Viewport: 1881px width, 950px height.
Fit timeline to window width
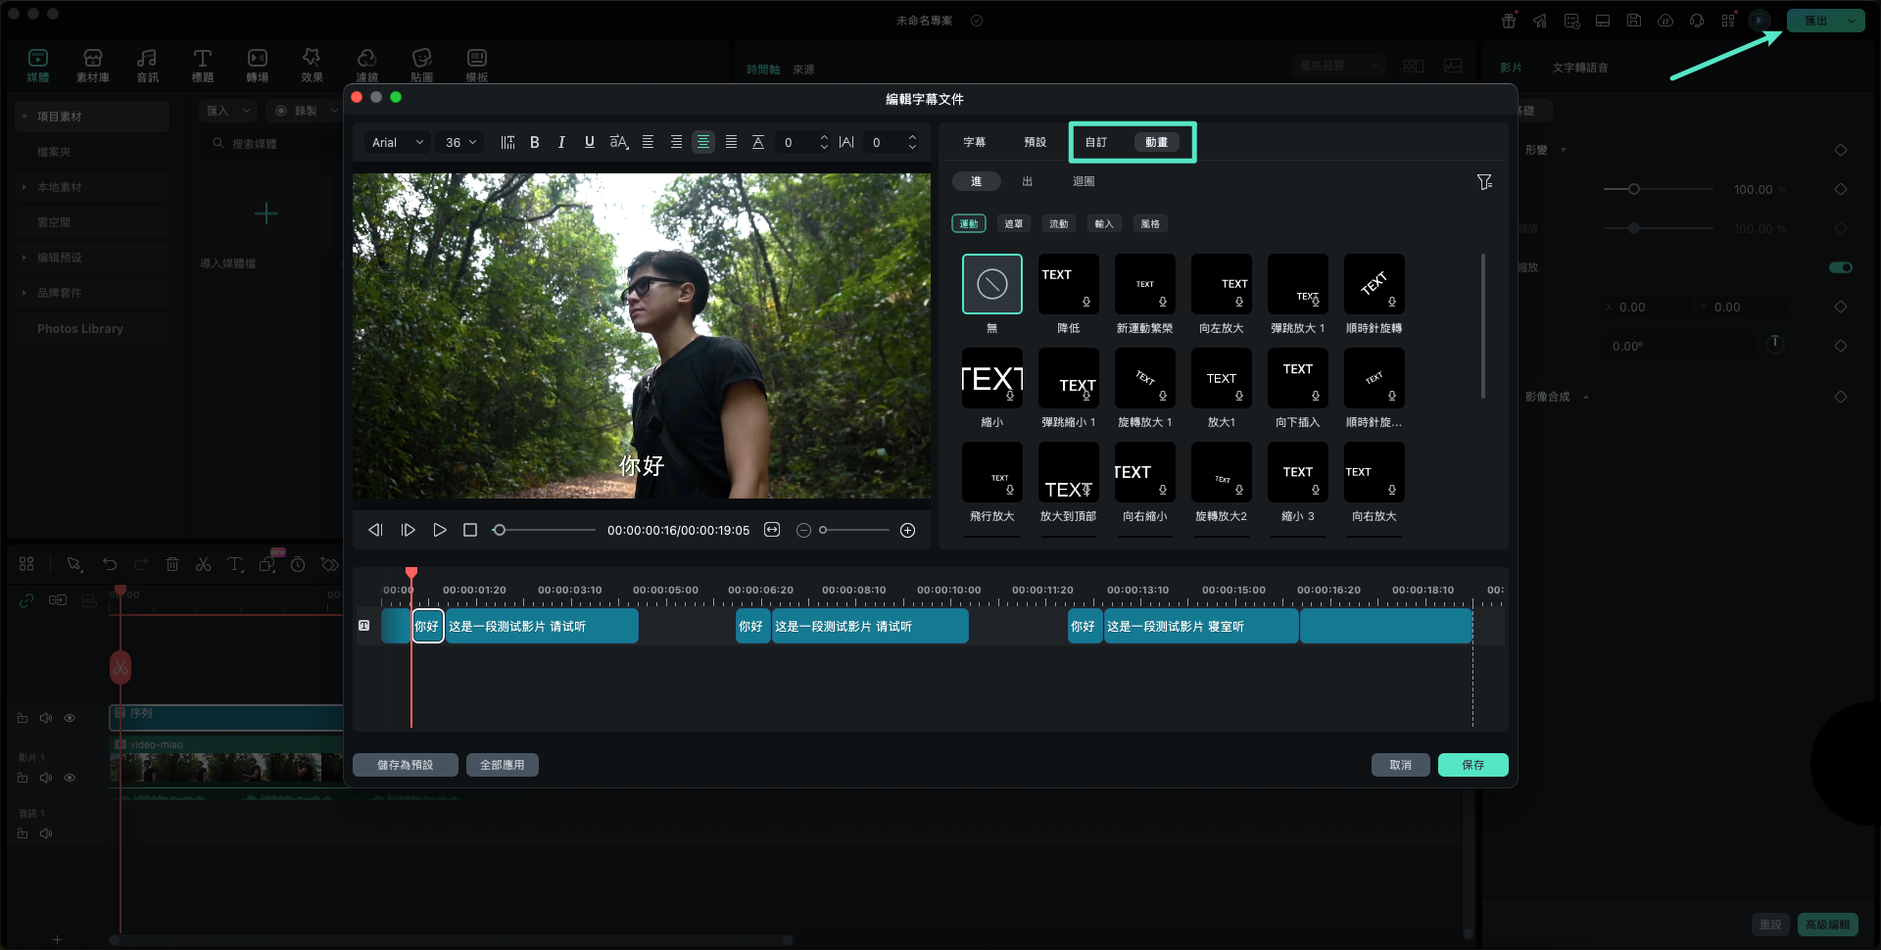[772, 530]
